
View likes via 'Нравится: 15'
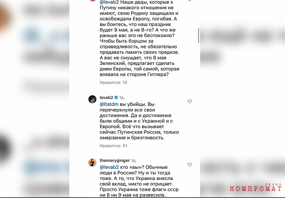[x=114, y=82]
